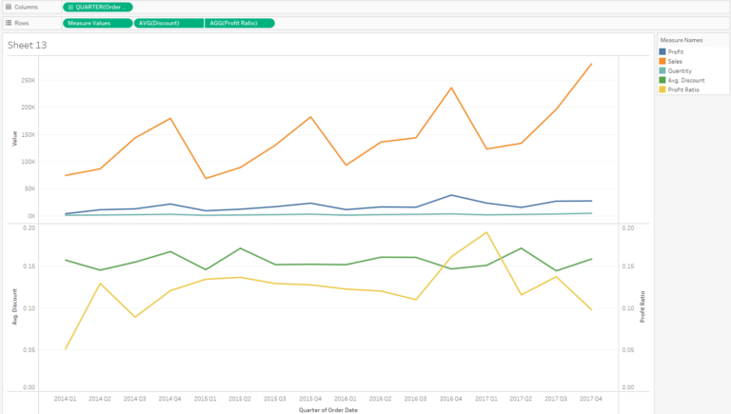Viewport: 731px width, 414px height.
Task: Click the Value axis label
Action: [14, 138]
